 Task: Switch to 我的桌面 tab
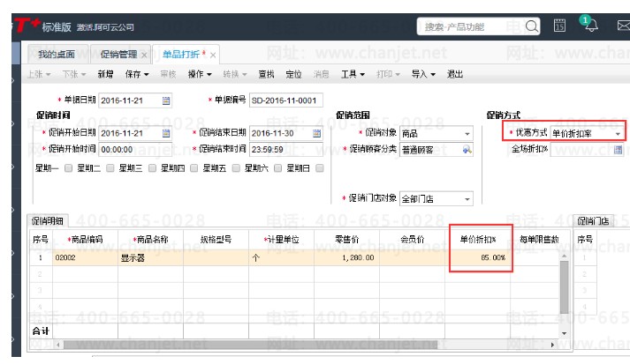coord(57,54)
